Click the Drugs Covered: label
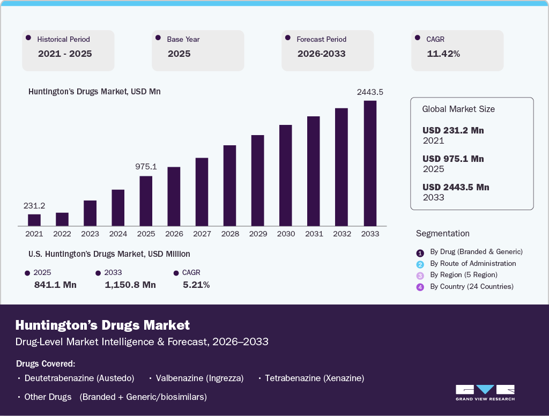The width and height of the screenshot is (549, 416). (x=46, y=364)
